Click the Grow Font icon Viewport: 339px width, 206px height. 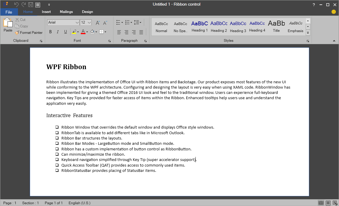pos(97,22)
